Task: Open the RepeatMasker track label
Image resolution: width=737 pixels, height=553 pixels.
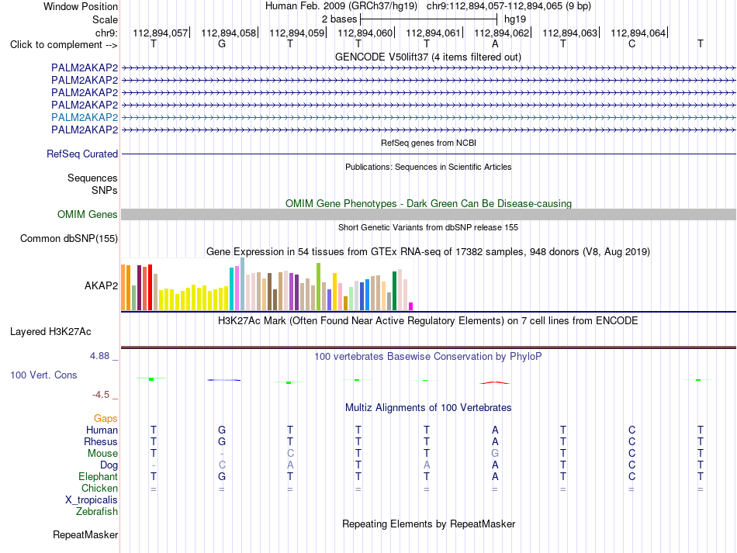Action: (85, 534)
